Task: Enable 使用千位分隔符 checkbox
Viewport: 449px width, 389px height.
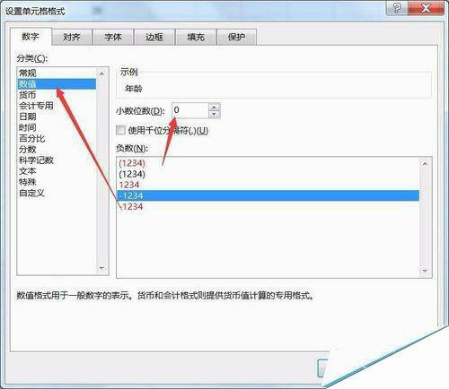Action: pos(120,130)
